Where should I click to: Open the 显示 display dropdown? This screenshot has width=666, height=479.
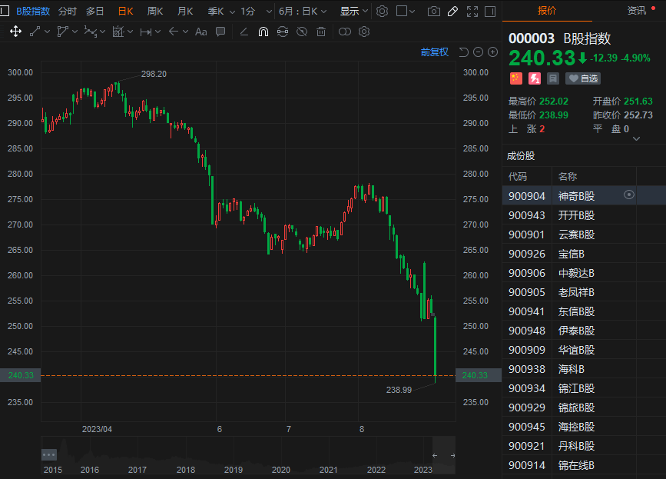tap(353, 12)
